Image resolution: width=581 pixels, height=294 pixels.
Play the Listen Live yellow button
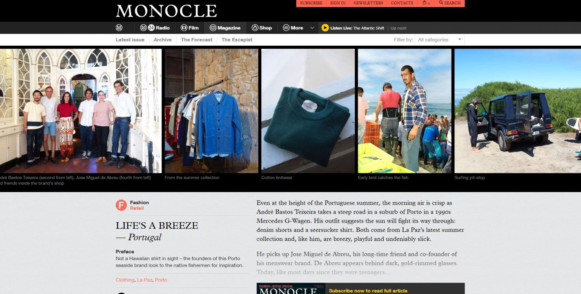pyautogui.click(x=325, y=28)
